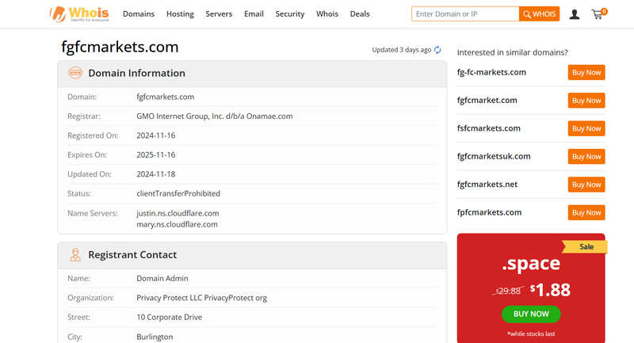Image resolution: width=634 pixels, height=343 pixels.
Task: Select registrar GMO Internet Group value
Action: [x=215, y=116]
